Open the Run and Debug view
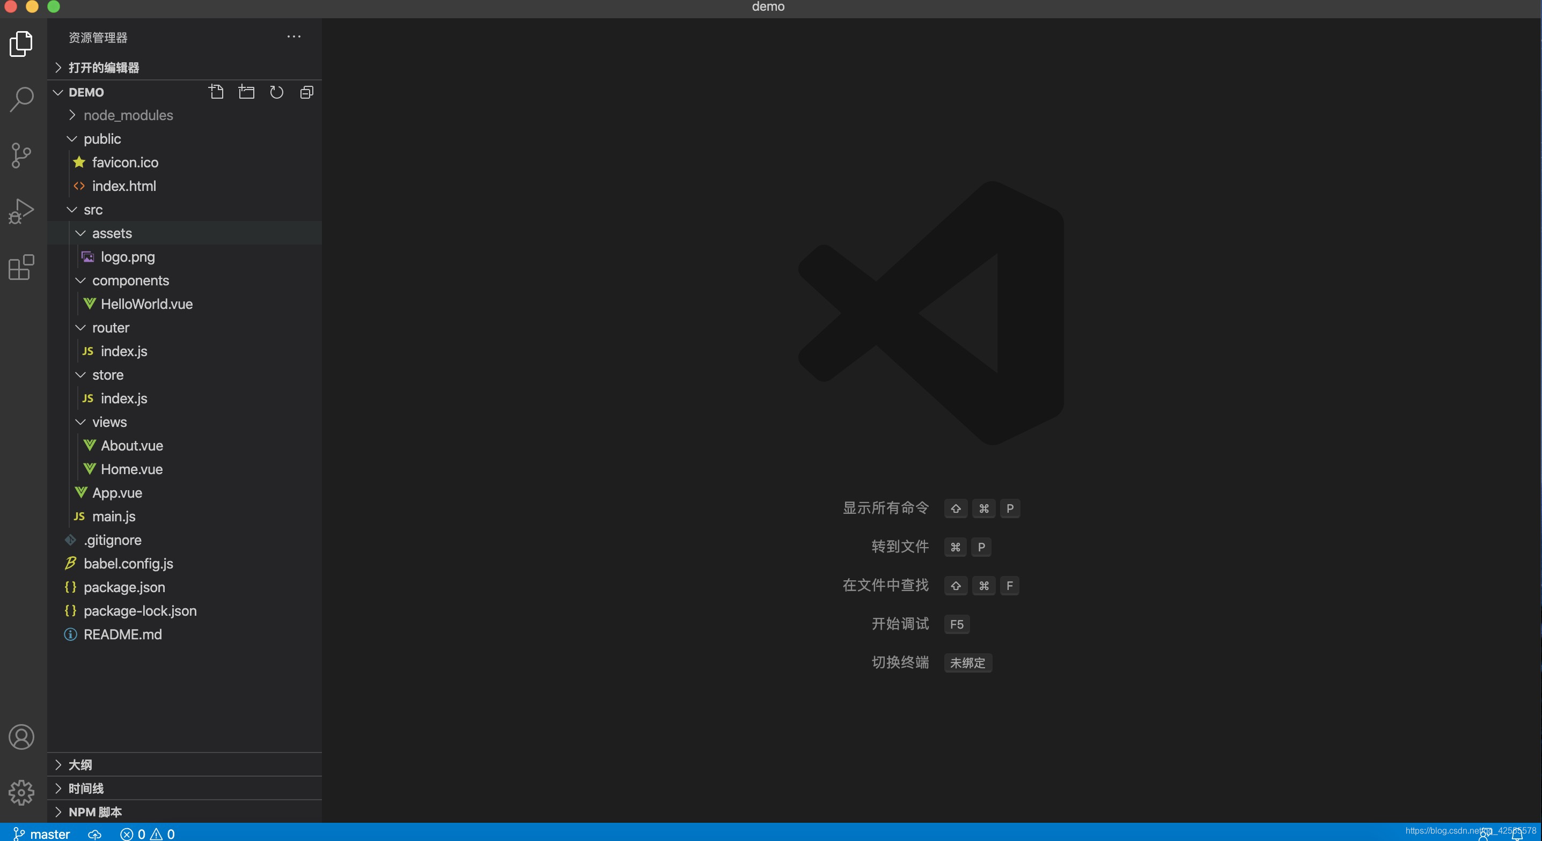Image resolution: width=1542 pixels, height=841 pixels. [21, 211]
